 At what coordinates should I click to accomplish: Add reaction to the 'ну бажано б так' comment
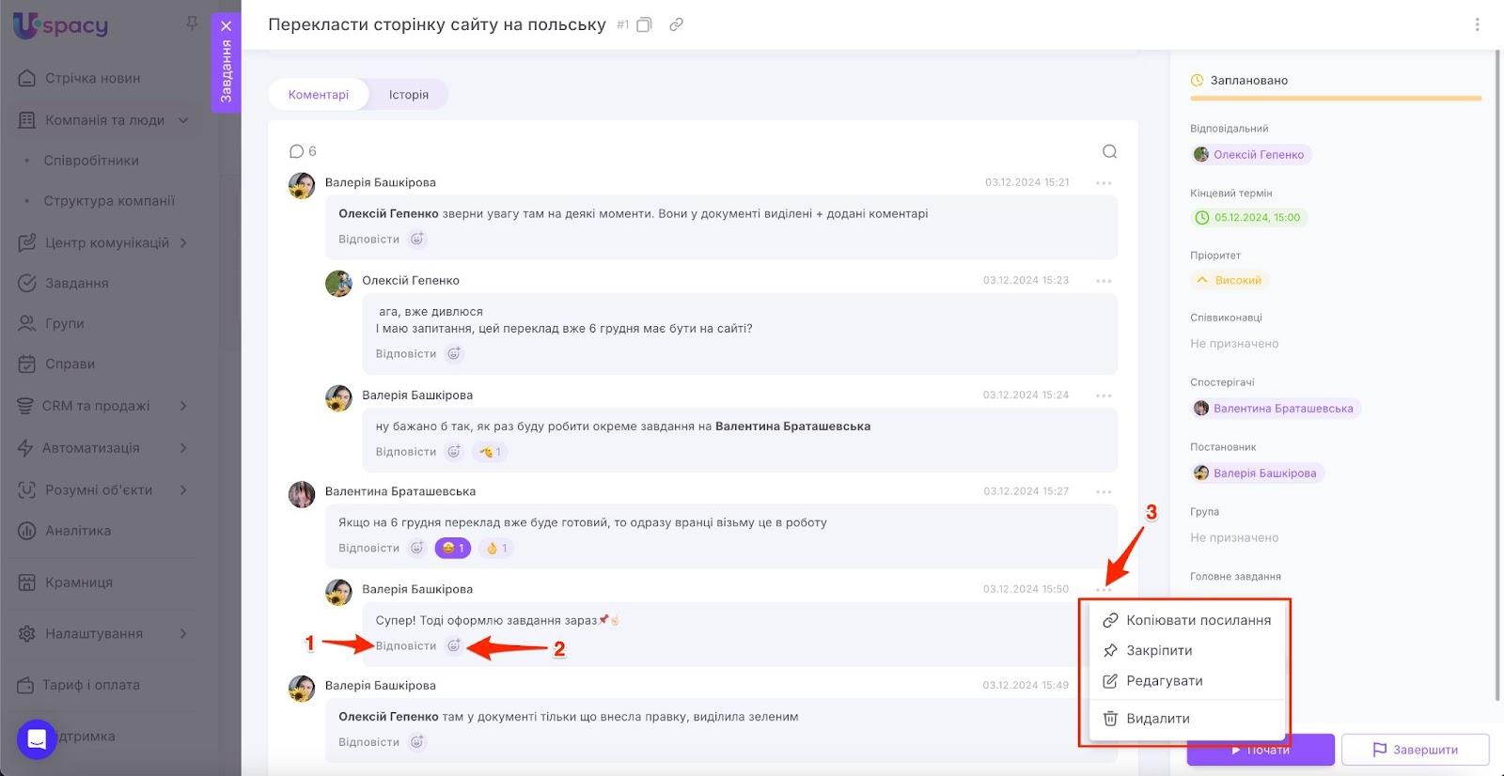pos(454,452)
